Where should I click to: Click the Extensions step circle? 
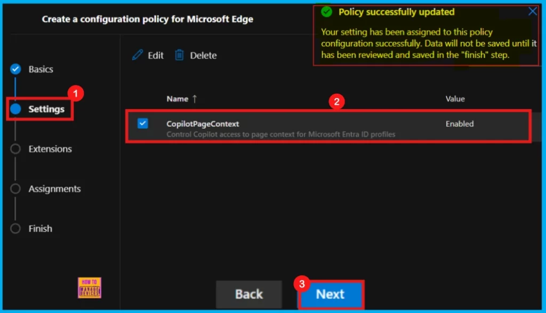pyautogui.click(x=15, y=149)
